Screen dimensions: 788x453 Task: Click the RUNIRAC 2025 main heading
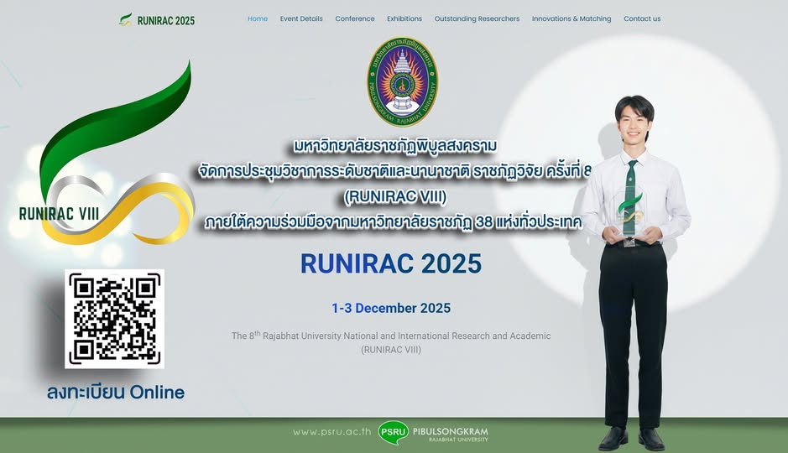pos(391,263)
